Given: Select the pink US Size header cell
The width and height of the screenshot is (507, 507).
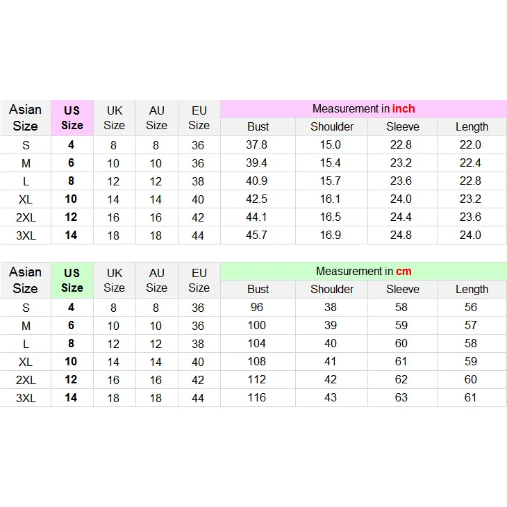Looking at the screenshot, I should 72,117.
